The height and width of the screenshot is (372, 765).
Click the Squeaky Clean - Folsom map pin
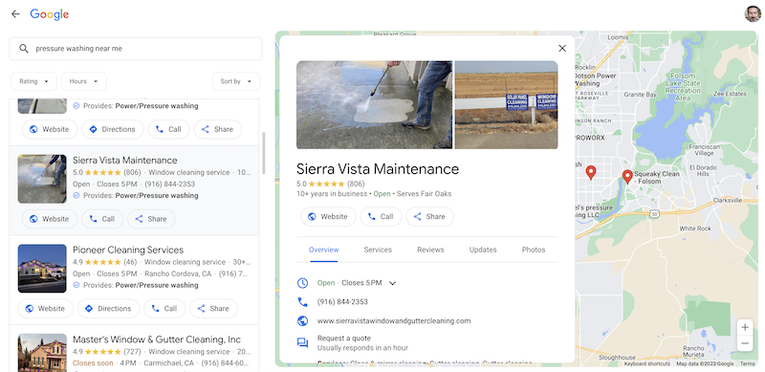(x=627, y=177)
